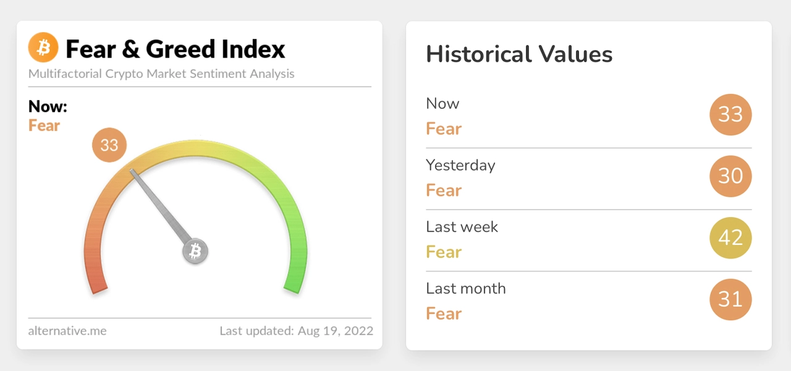The width and height of the screenshot is (791, 371).
Task: Select the Yesterday row label
Action: (x=460, y=166)
